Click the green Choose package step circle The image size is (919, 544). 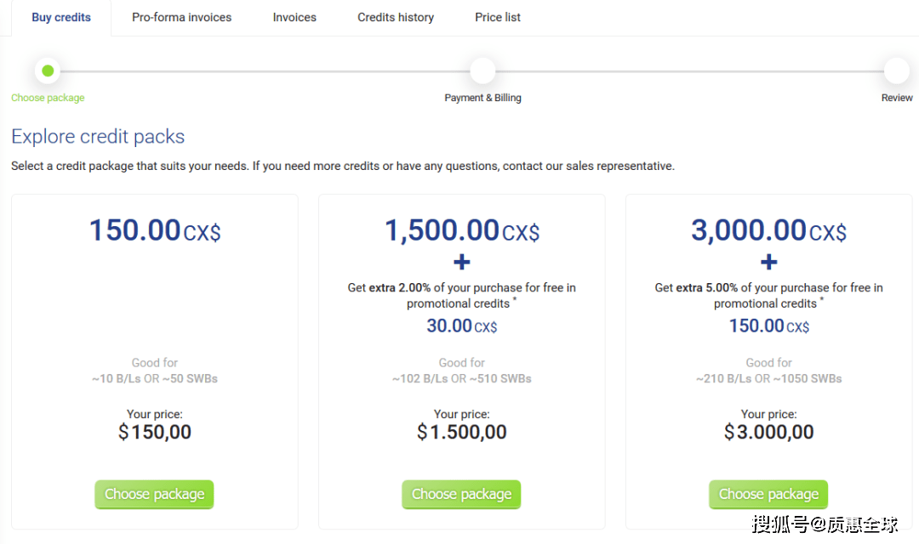(x=48, y=71)
